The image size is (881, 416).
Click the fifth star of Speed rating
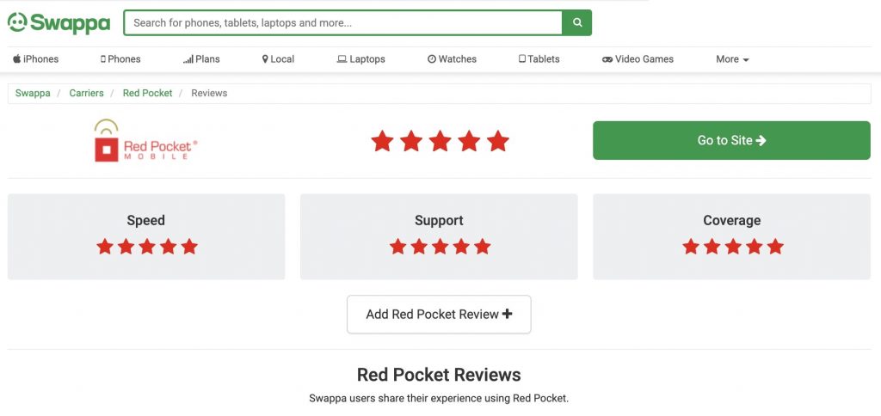[189, 247]
